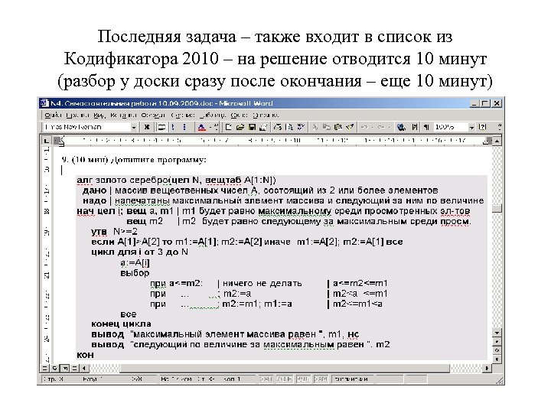Click the horizontal scrollbar right arrow
The width and height of the screenshot is (551, 413).
click(x=487, y=369)
